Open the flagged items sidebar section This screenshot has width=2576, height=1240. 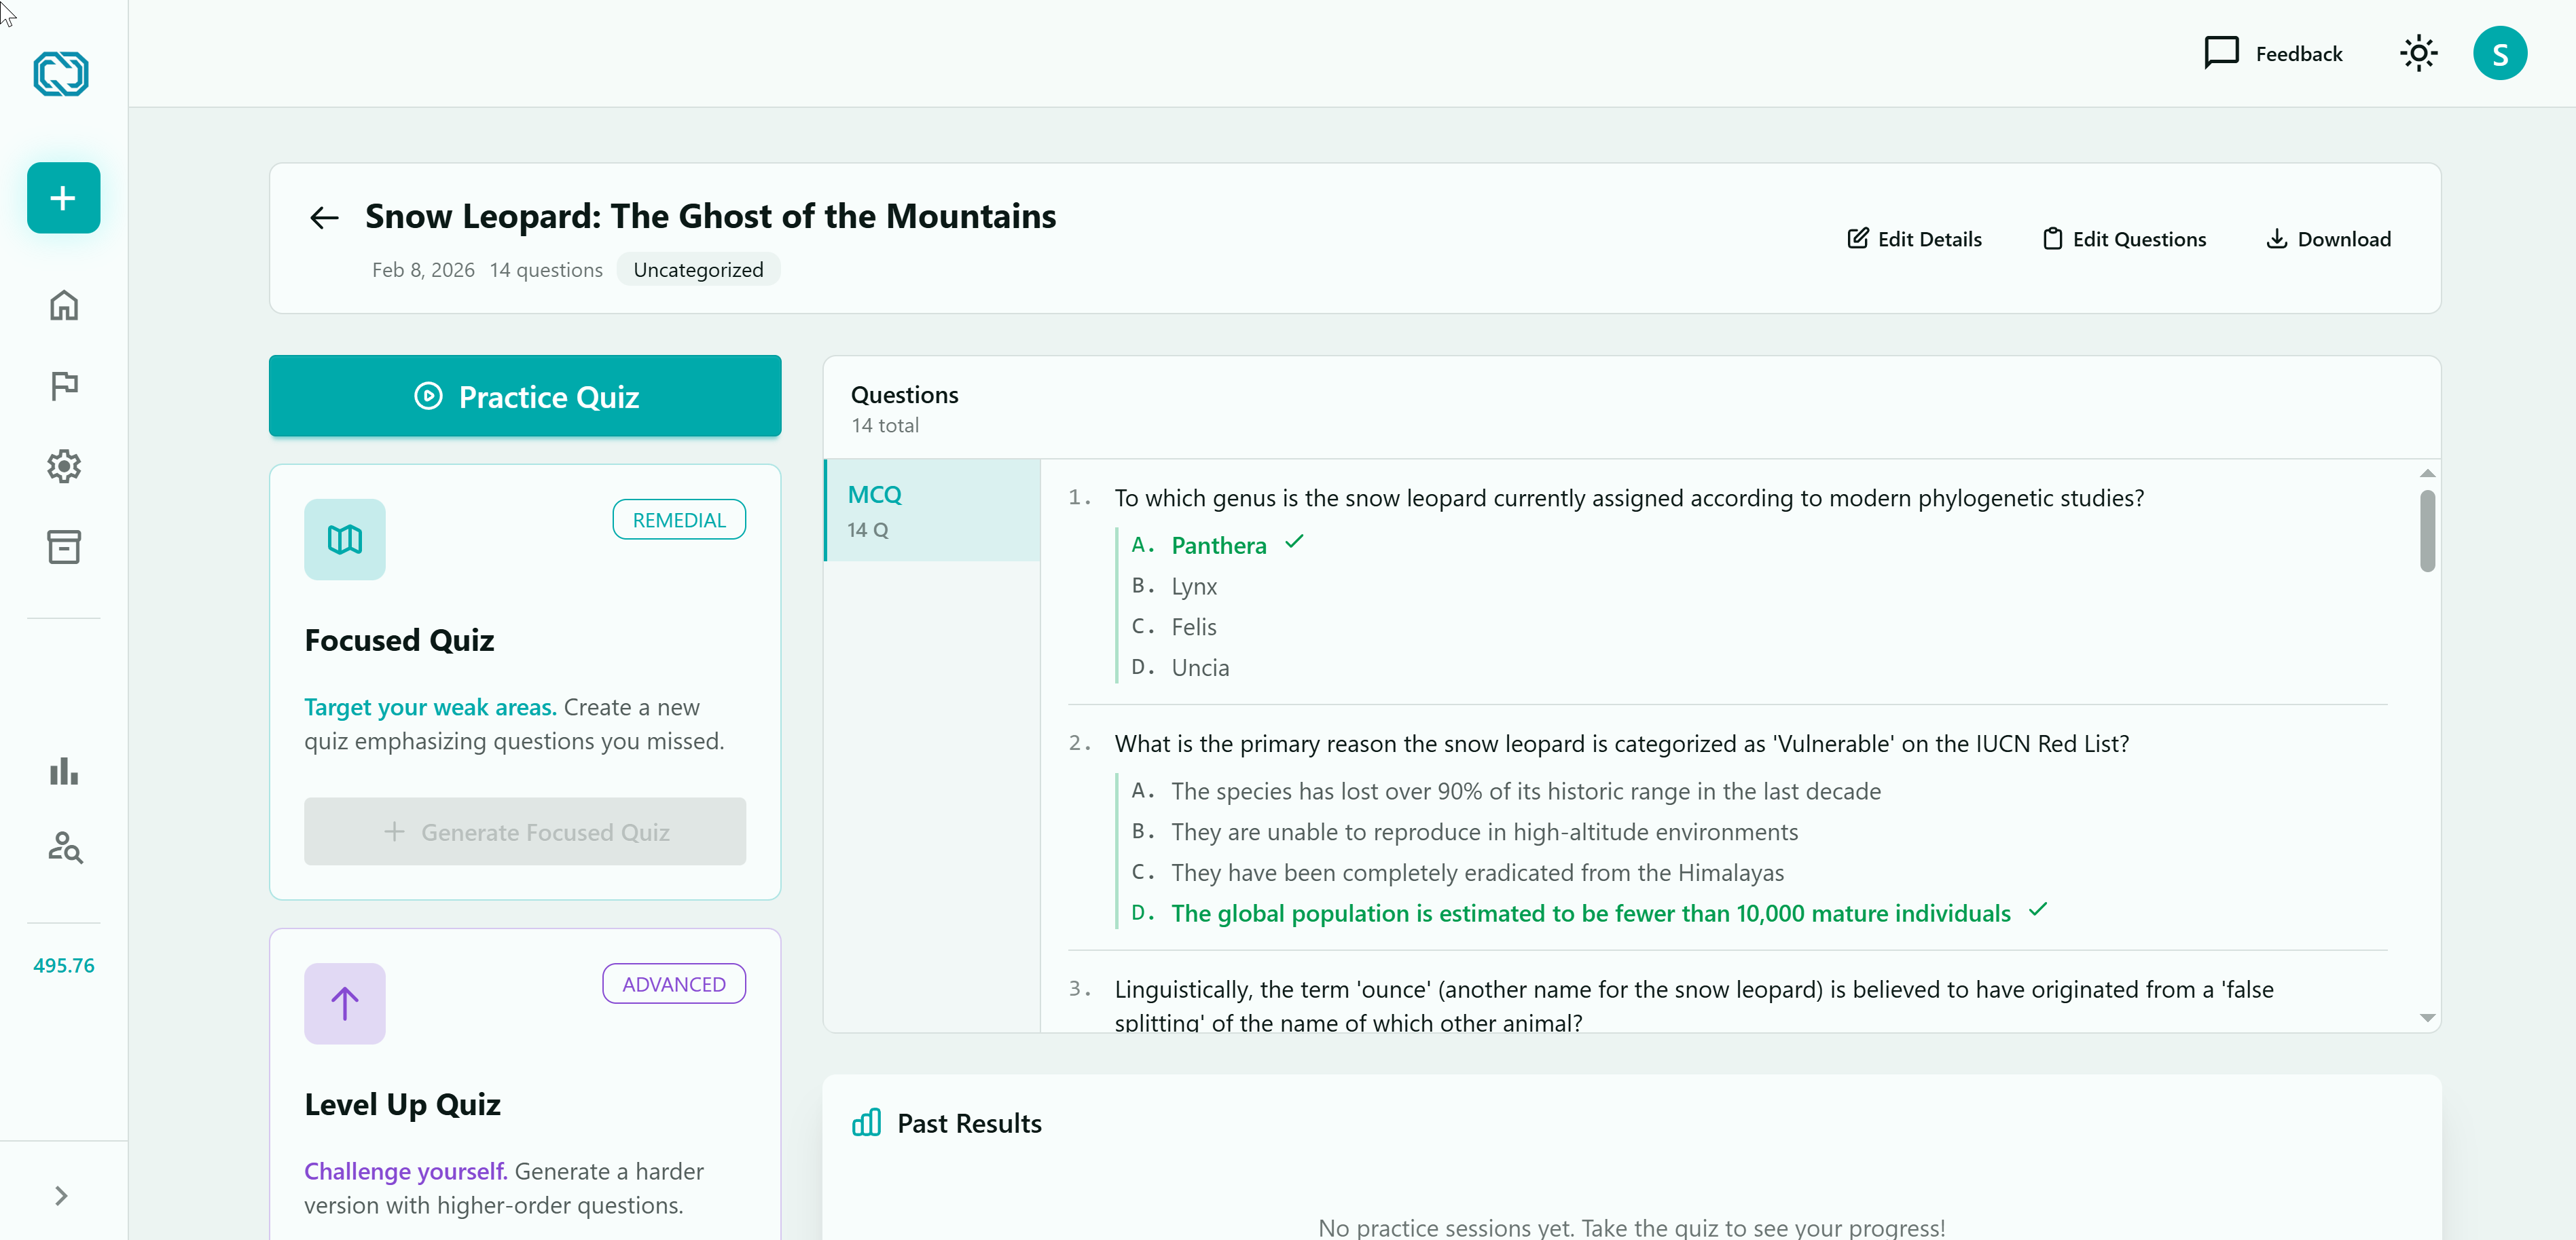[x=63, y=386]
